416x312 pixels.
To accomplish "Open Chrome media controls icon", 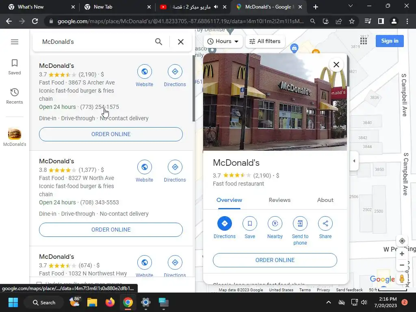I will (368, 21).
